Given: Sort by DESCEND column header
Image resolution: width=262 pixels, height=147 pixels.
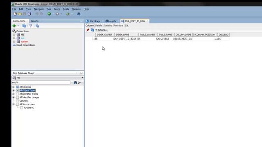Looking at the screenshot, I should (223, 35).
